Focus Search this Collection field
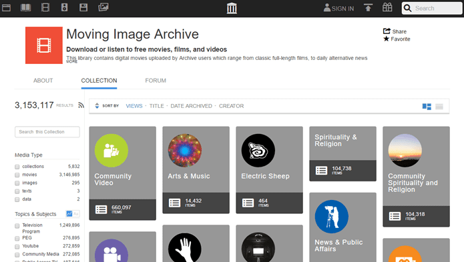The height and width of the screenshot is (262, 464). coord(47,132)
